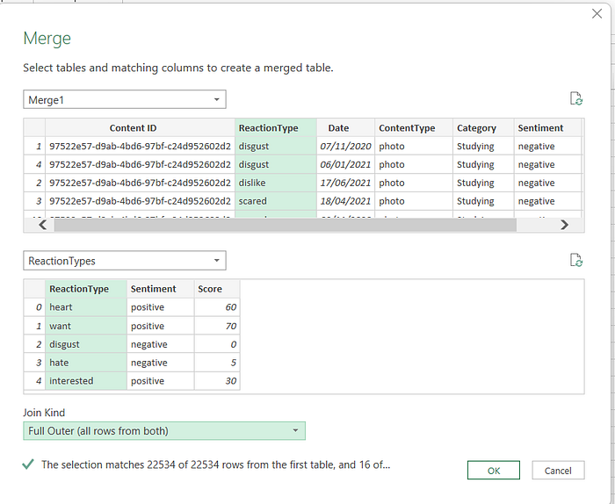The width and height of the screenshot is (615, 504).
Task: Select the Date column in Merge1 preview
Action: point(338,128)
